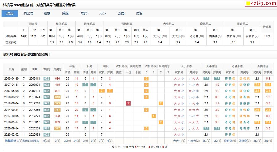Screen dimensions: 277x152
Task: Select the 质合 tab
Action: coord(140,14)
